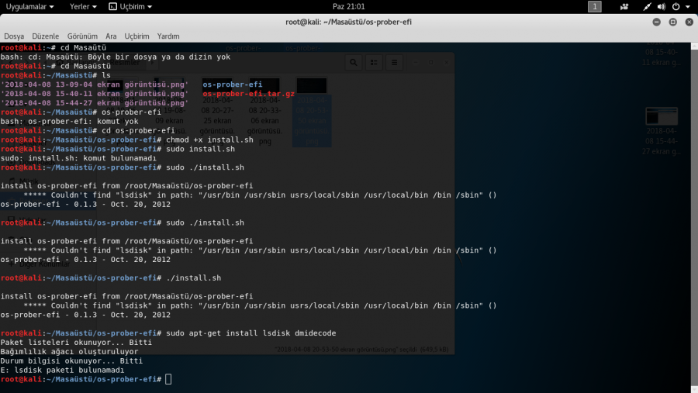Click the Paz 21:01 clock
The height and width of the screenshot is (393, 698).
coord(348,7)
